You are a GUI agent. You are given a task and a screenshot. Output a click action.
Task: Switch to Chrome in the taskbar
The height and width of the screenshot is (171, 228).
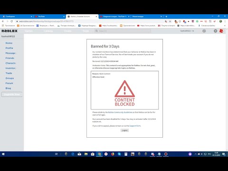(99, 154)
